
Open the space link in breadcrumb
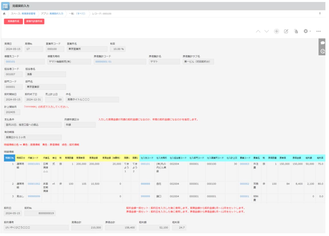[x=28, y=14]
